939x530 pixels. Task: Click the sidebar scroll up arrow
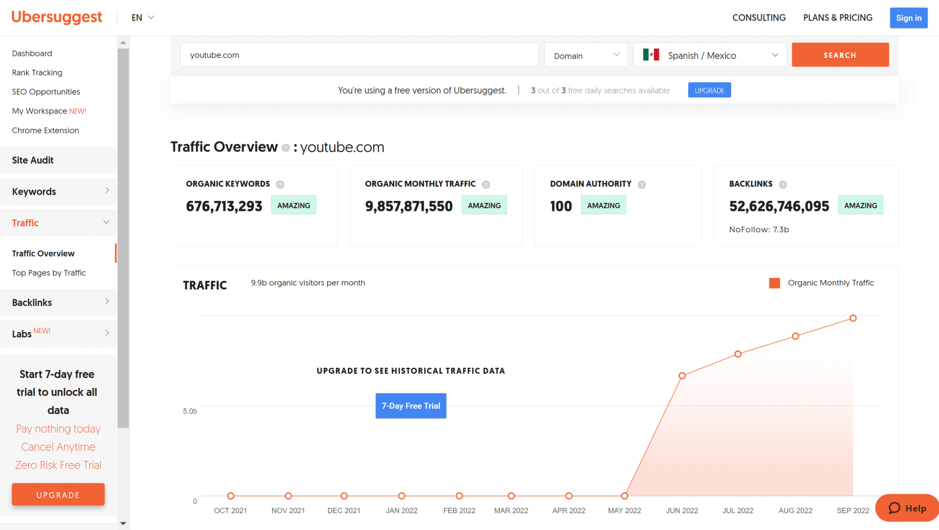[123, 42]
